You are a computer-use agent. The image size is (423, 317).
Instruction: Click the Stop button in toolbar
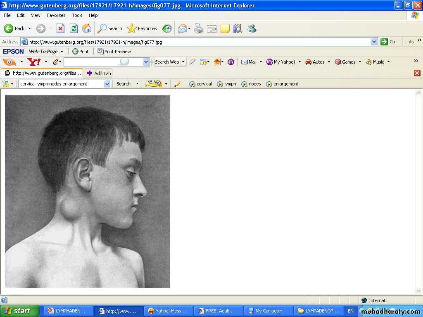(60, 28)
